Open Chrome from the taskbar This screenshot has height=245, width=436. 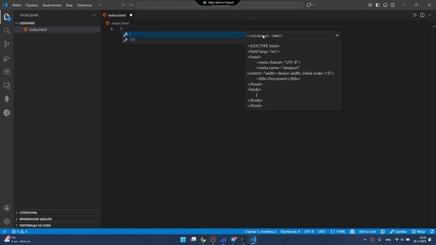click(x=203, y=240)
